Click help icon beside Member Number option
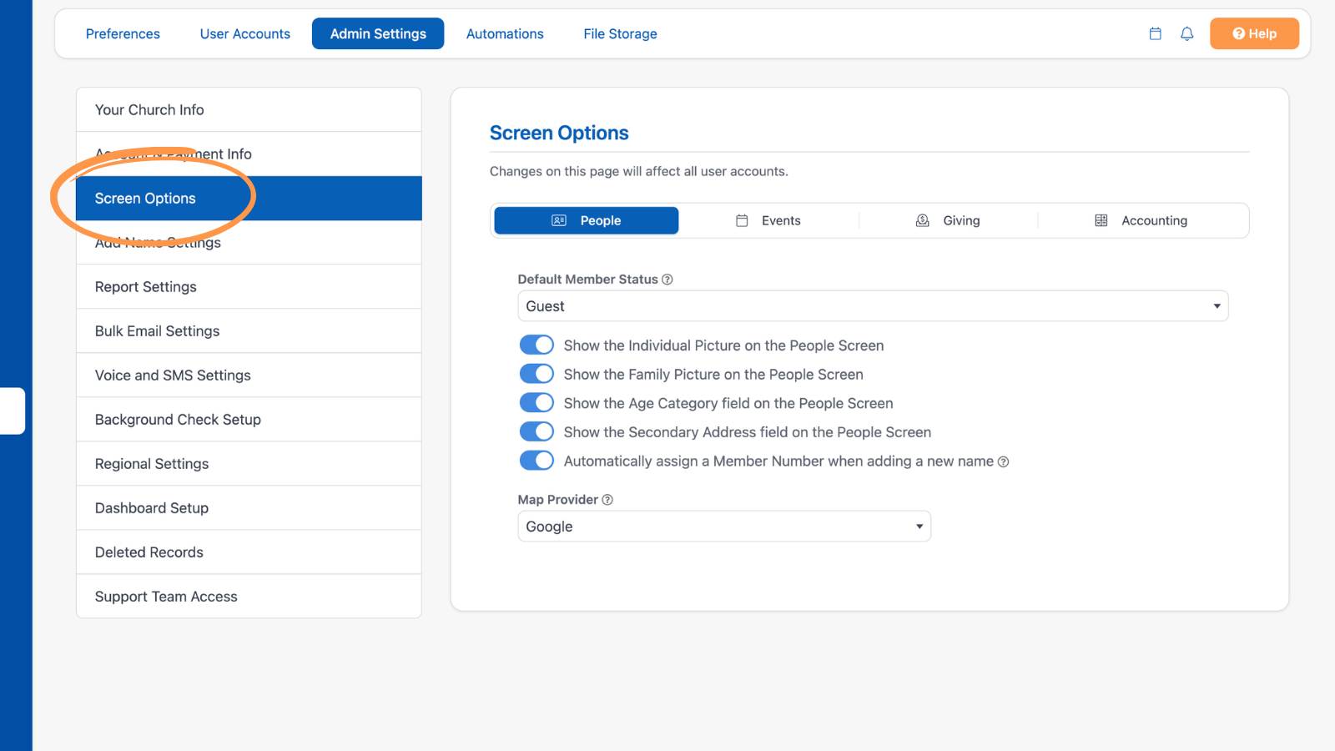The height and width of the screenshot is (751, 1335). pos(1004,461)
